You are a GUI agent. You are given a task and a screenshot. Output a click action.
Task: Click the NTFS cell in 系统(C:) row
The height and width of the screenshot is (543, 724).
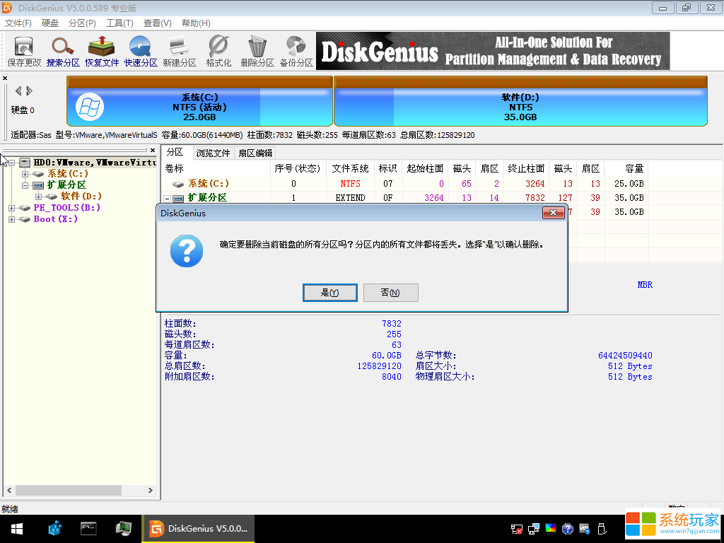coord(351,184)
